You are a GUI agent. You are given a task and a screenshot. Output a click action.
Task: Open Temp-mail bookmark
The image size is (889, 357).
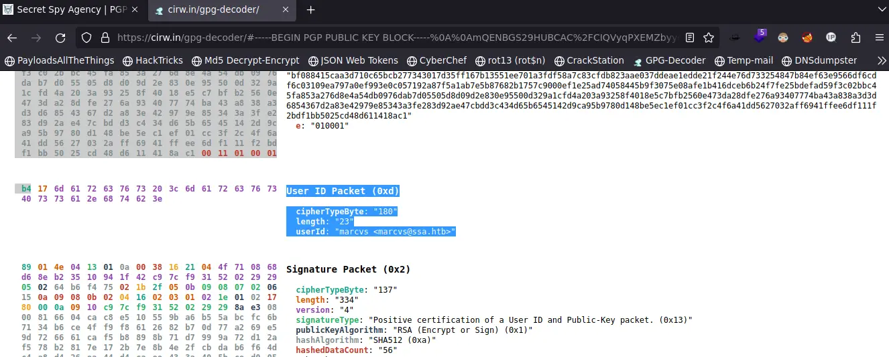point(744,60)
